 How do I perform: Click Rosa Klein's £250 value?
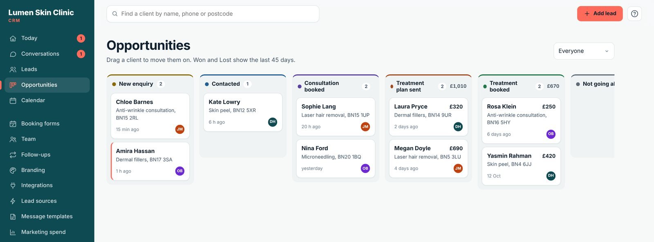coord(549,107)
